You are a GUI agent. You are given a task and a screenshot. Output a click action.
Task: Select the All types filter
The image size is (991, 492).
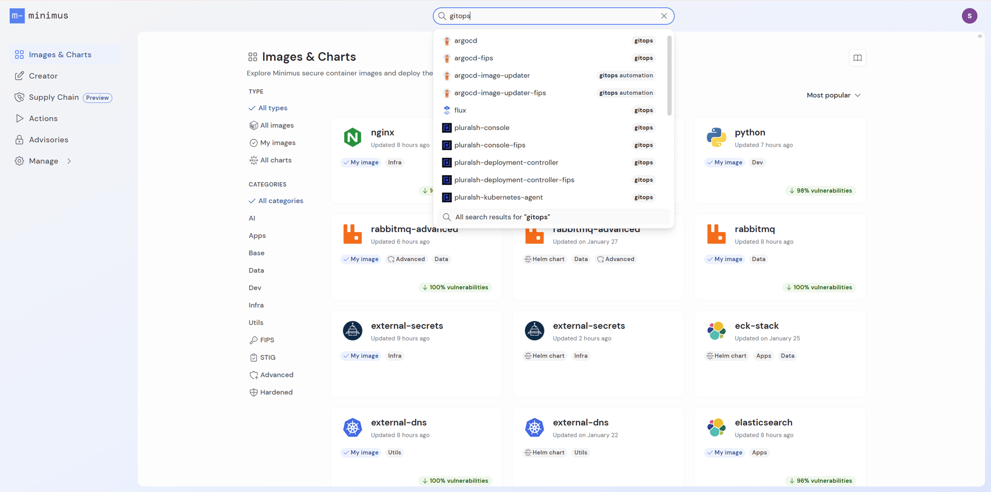(268, 108)
